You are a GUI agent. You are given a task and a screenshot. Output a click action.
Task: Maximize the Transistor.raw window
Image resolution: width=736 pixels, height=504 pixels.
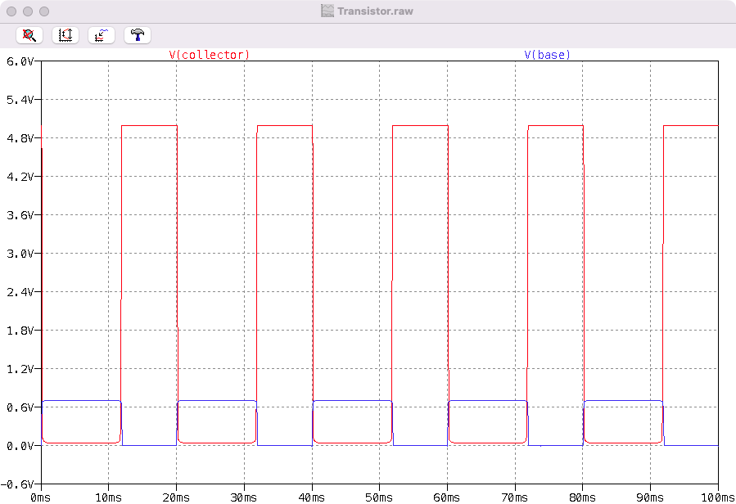tap(44, 11)
